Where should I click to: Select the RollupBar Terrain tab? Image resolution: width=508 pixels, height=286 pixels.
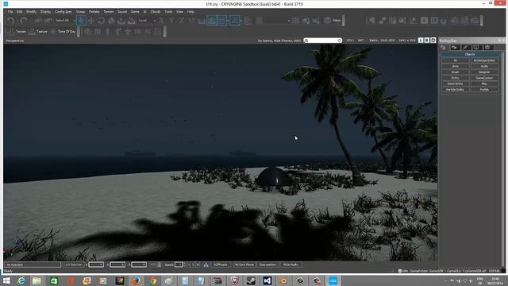coord(455,48)
